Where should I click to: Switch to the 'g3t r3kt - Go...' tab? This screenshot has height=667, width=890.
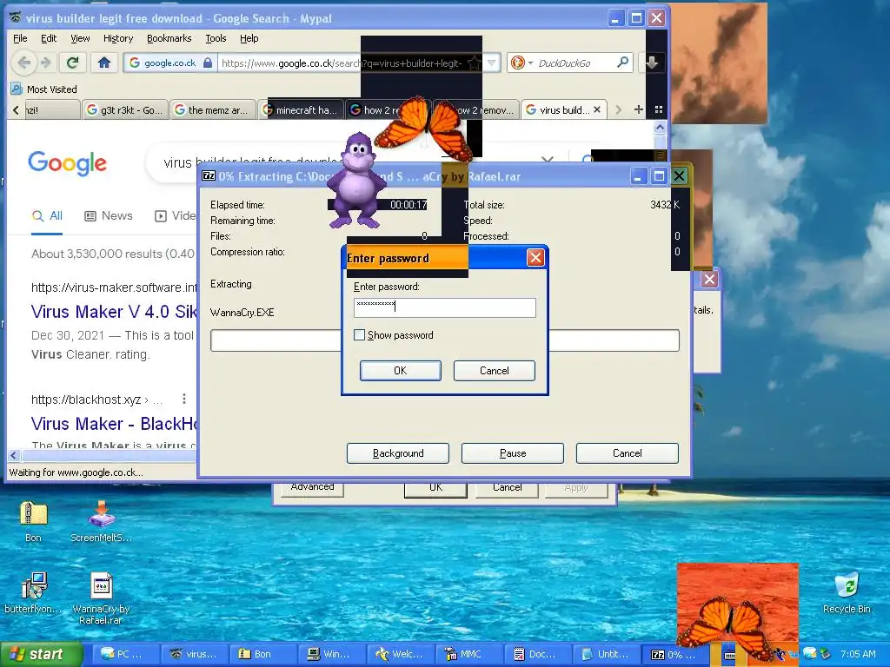[x=125, y=109]
